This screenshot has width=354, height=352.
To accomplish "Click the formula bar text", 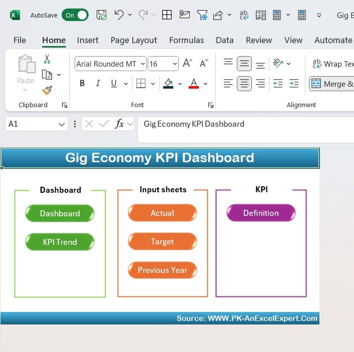I will (x=194, y=124).
